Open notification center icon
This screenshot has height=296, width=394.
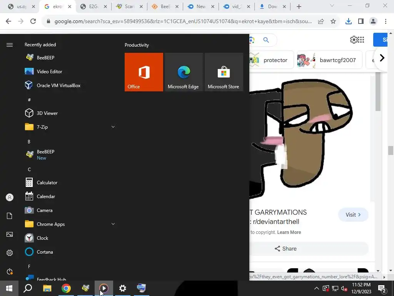pyautogui.click(x=382, y=288)
